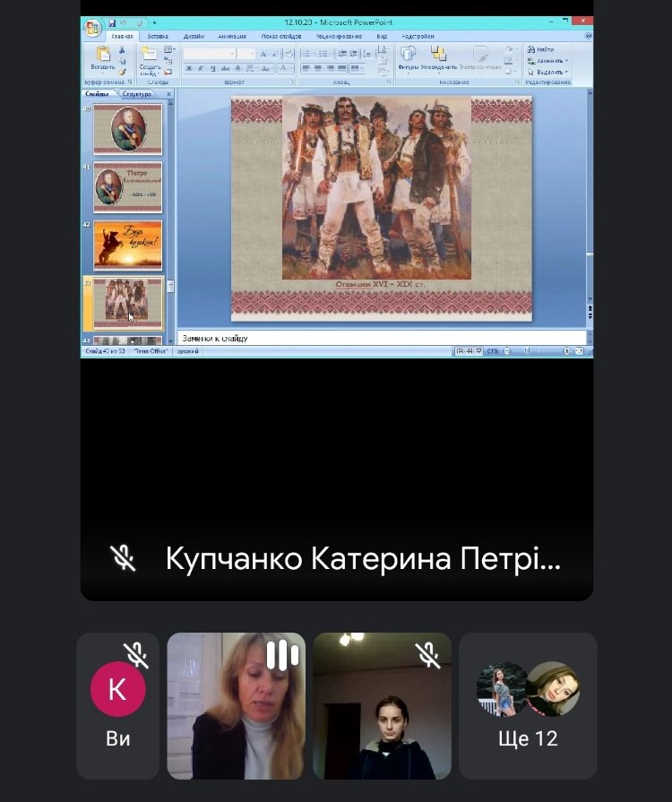Toggle the presenter's muted microphone icon

click(123, 558)
